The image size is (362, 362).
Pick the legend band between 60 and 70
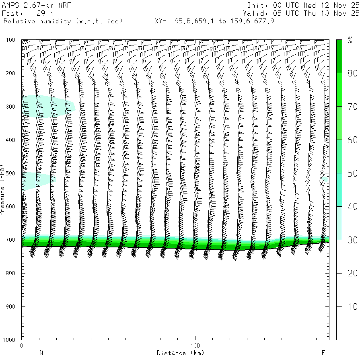coord(339,123)
